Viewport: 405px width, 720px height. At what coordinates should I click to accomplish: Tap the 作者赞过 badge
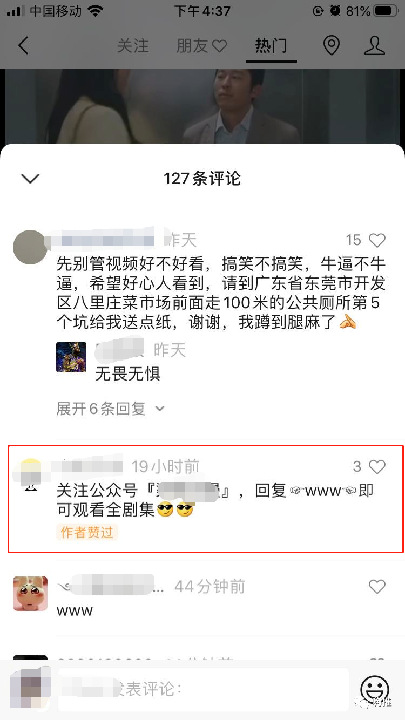87,533
